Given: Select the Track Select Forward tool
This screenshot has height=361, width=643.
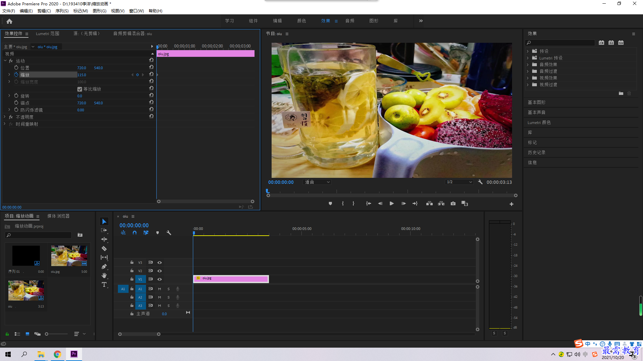Looking at the screenshot, I should pyautogui.click(x=104, y=230).
